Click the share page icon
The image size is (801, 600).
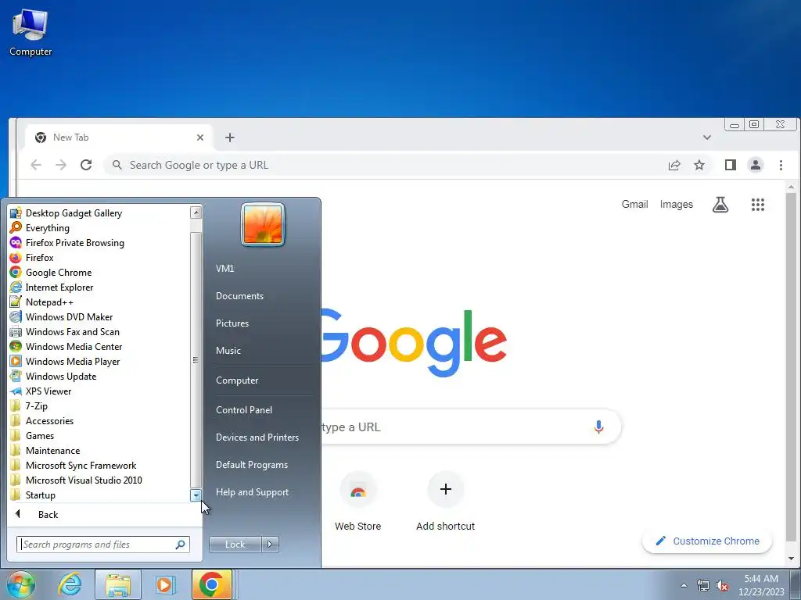click(674, 165)
